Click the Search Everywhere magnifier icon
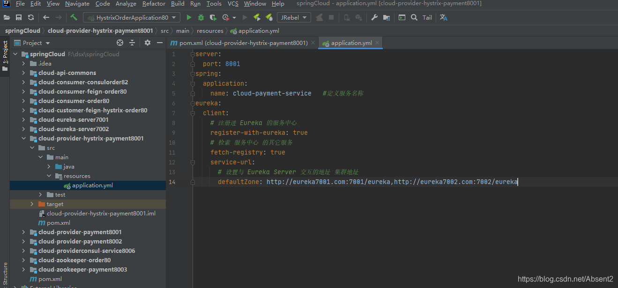 tap(414, 17)
